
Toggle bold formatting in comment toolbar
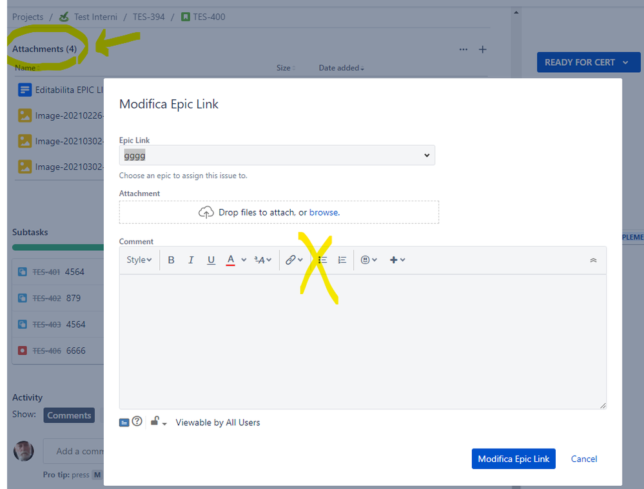(x=171, y=260)
